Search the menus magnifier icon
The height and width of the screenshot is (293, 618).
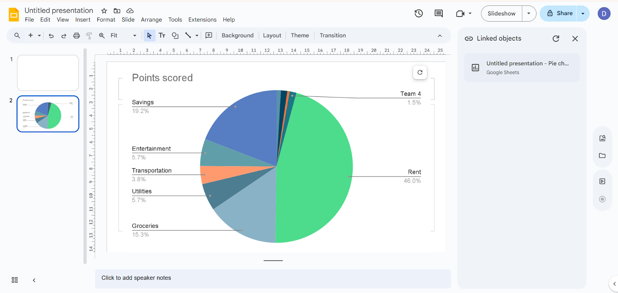click(x=17, y=36)
